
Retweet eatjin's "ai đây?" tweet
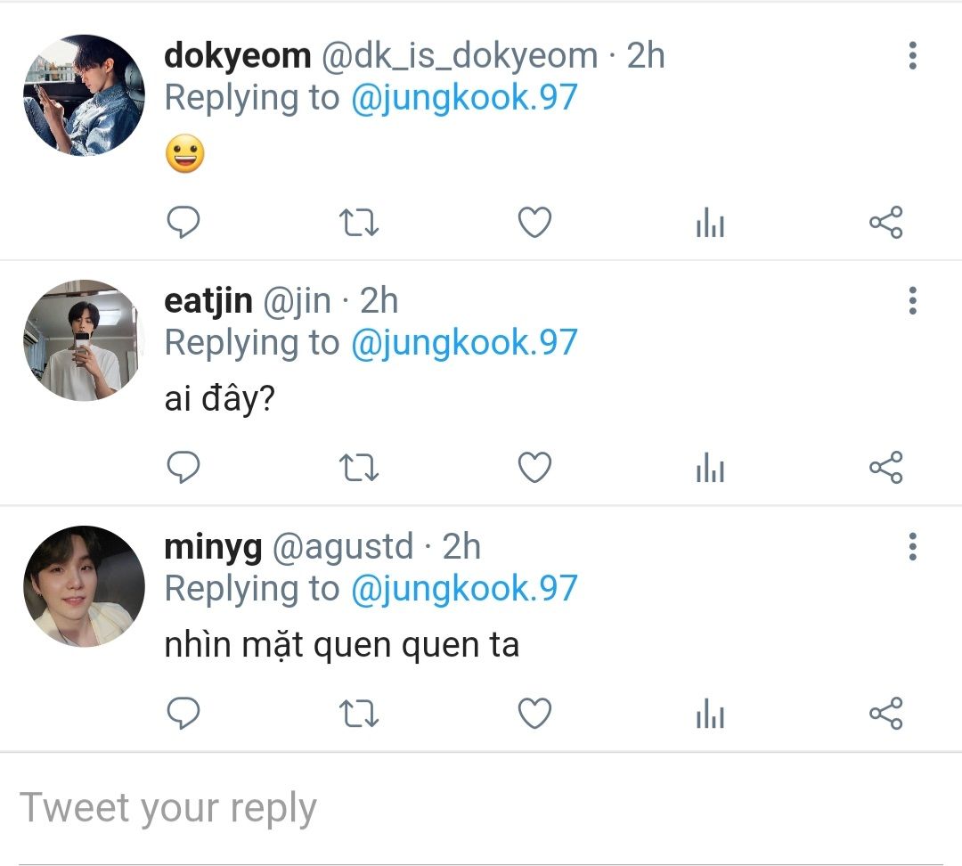click(360, 468)
